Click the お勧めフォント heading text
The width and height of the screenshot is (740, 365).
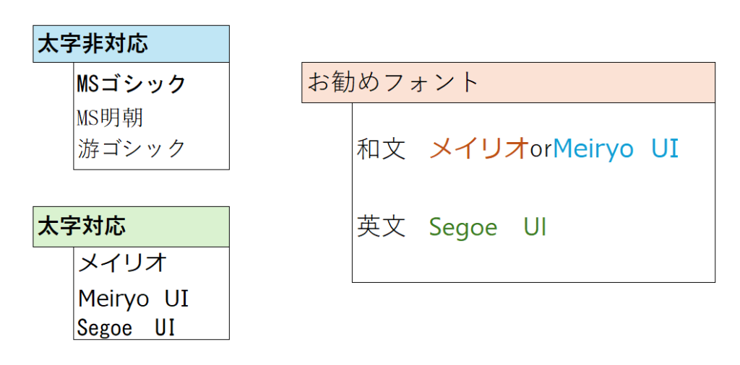pyautogui.click(x=394, y=82)
